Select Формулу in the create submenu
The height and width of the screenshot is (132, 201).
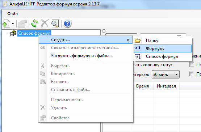coord(163,48)
